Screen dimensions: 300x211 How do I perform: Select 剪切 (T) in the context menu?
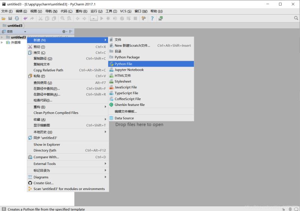point(68,47)
